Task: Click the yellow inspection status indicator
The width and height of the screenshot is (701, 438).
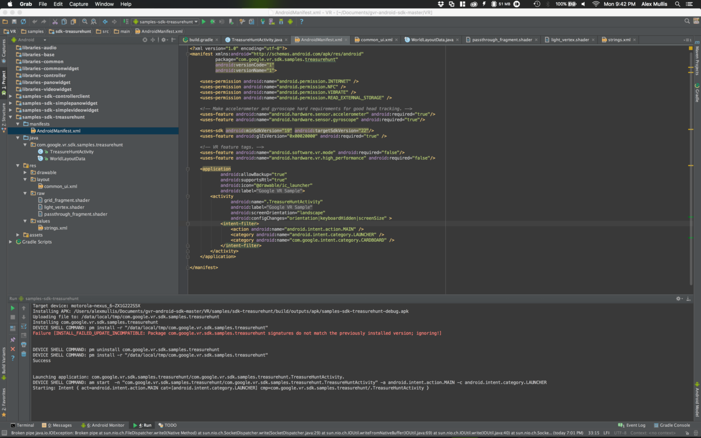Action: [691, 48]
